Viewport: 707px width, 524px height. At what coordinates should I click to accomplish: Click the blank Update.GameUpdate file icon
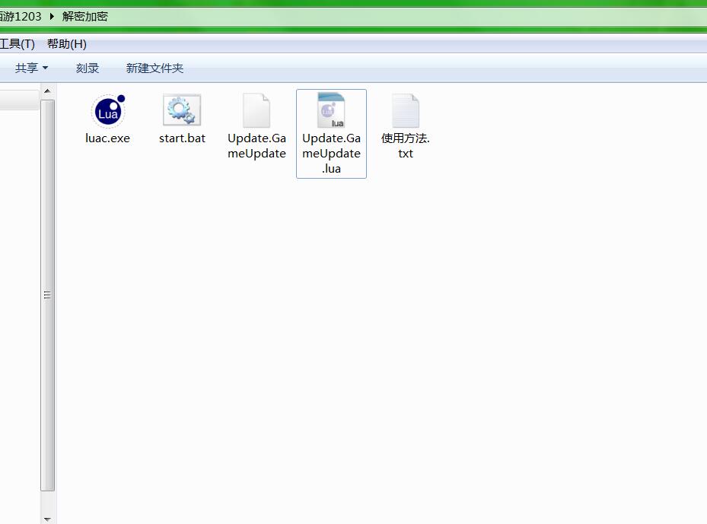click(256, 111)
